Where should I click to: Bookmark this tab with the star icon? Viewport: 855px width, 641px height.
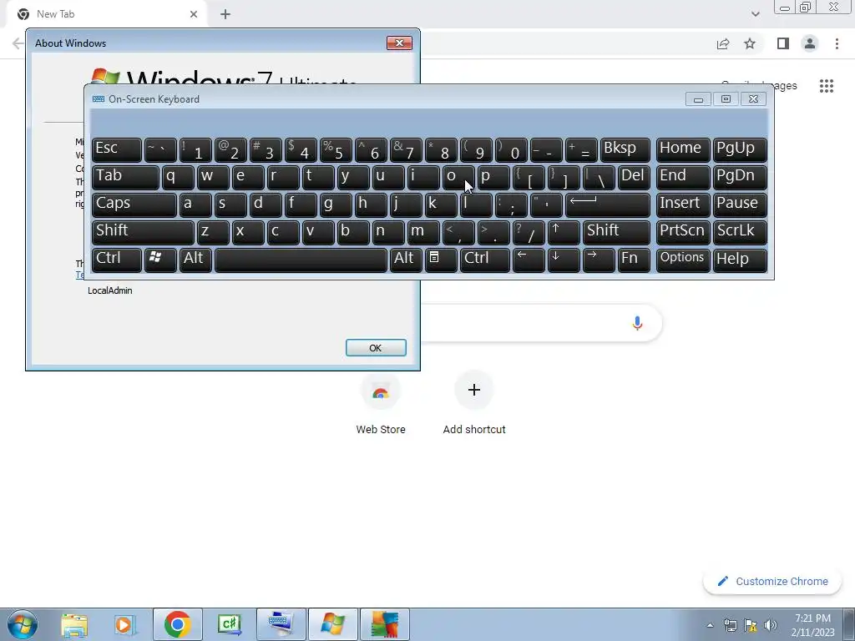(750, 43)
